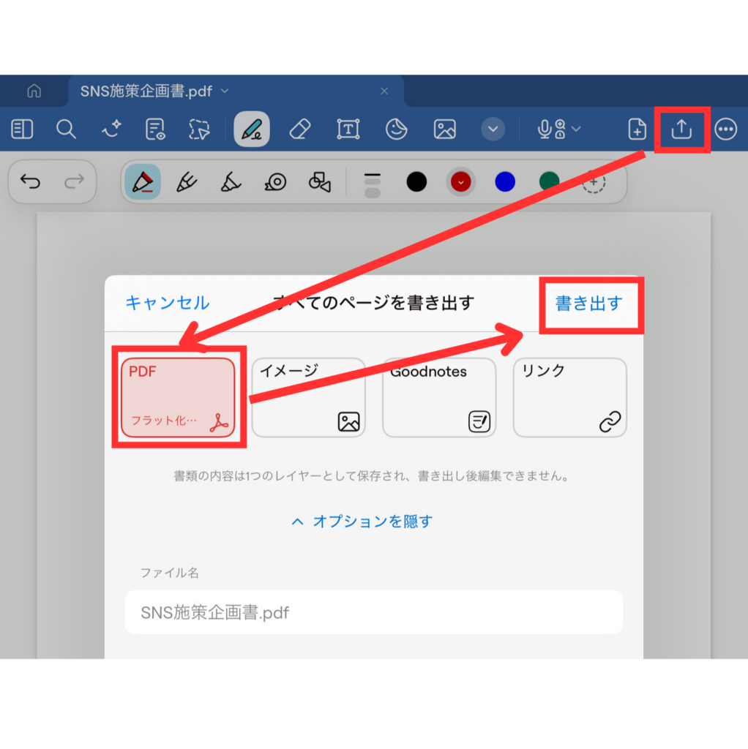Pick the blue pen color swatch
This screenshot has height=749, width=748.
click(x=505, y=182)
